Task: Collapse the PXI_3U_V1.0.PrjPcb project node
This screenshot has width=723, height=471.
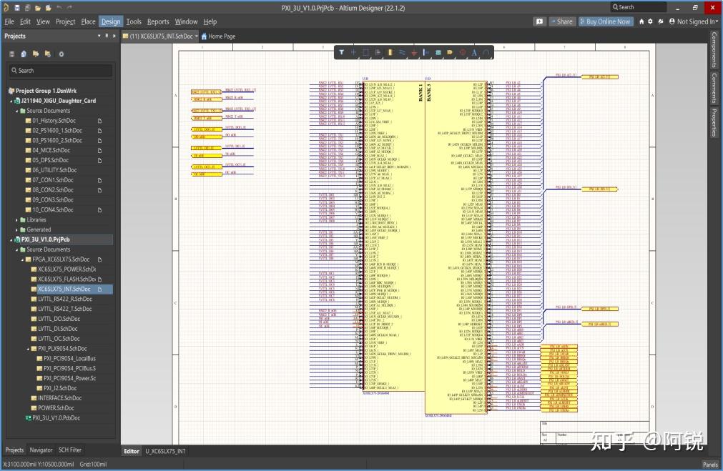Action: [x=11, y=239]
